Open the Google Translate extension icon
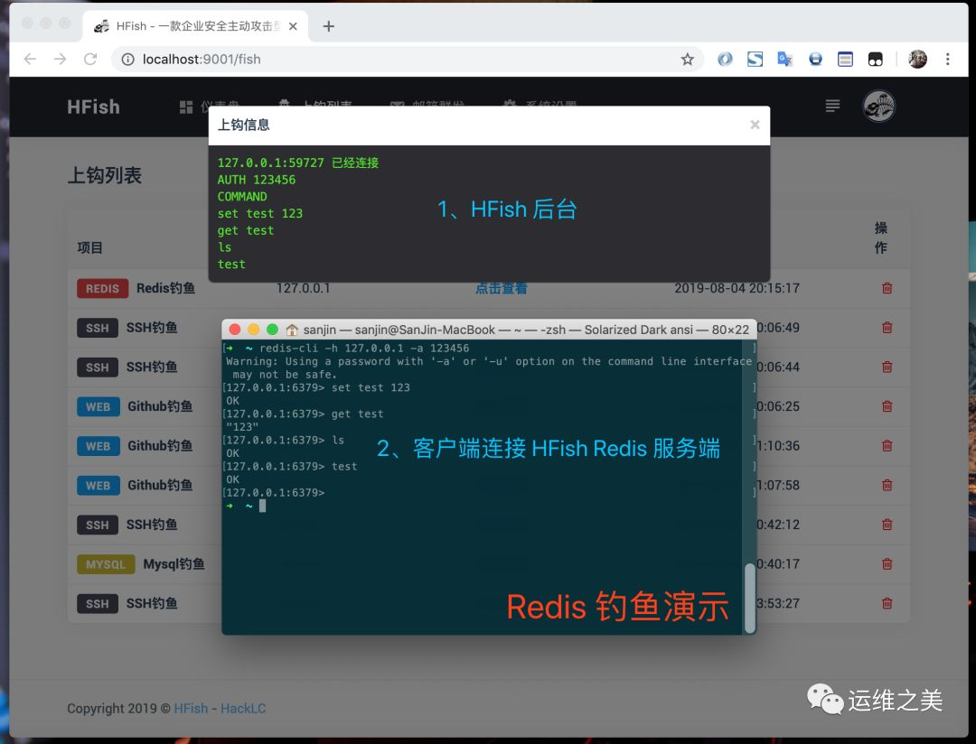Viewport: 976px width, 744px height. (785, 59)
